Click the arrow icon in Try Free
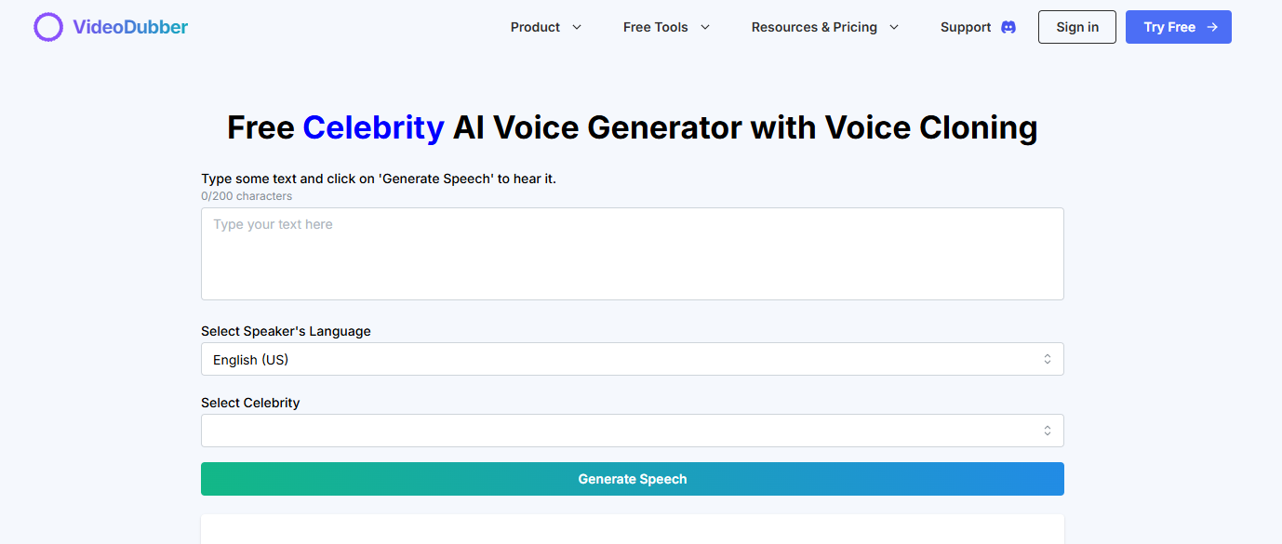 (x=1212, y=27)
